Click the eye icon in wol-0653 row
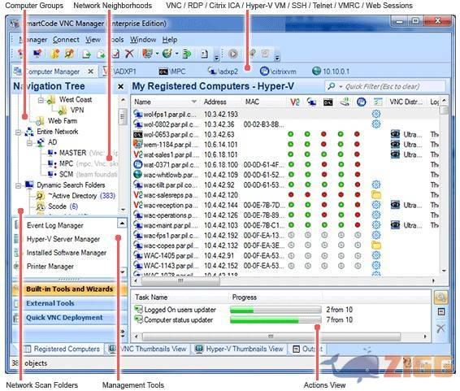460x391 pixels. pyautogui.click(x=395, y=134)
